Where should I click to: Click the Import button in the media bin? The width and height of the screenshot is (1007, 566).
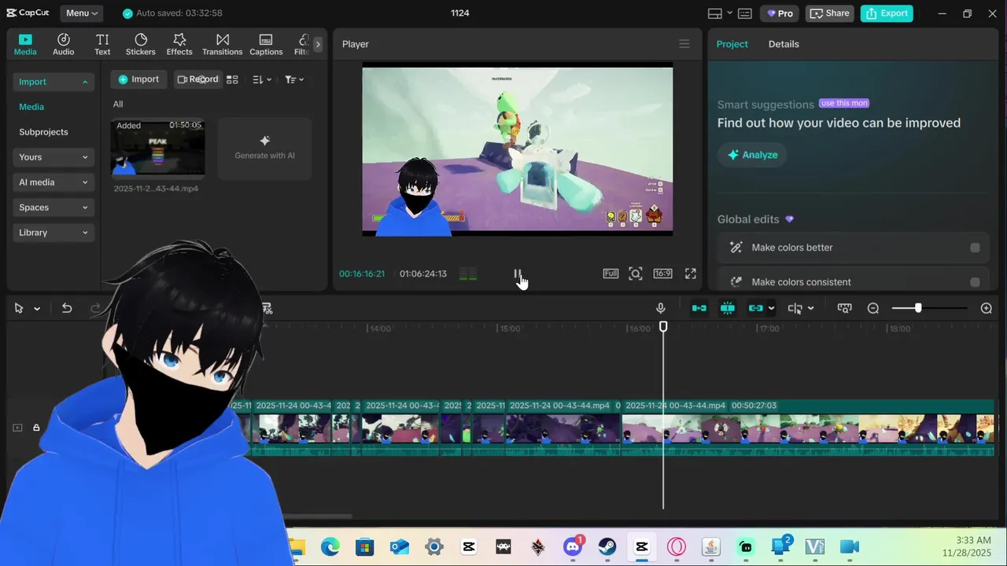click(x=138, y=79)
